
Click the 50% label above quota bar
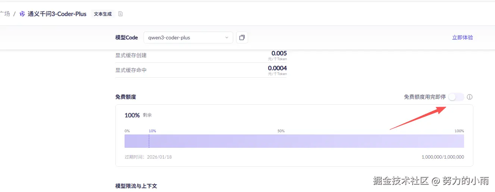point(281,131)
